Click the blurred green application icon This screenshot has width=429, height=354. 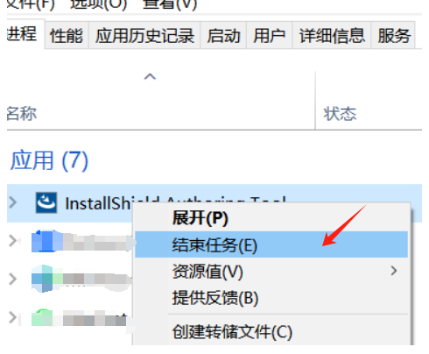[x=42, y=318]
